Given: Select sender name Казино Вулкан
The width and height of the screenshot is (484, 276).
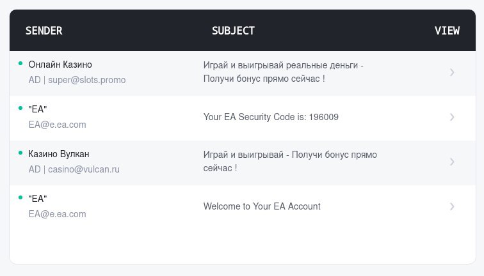Looking at the screenshot, I should click(59, 154).
